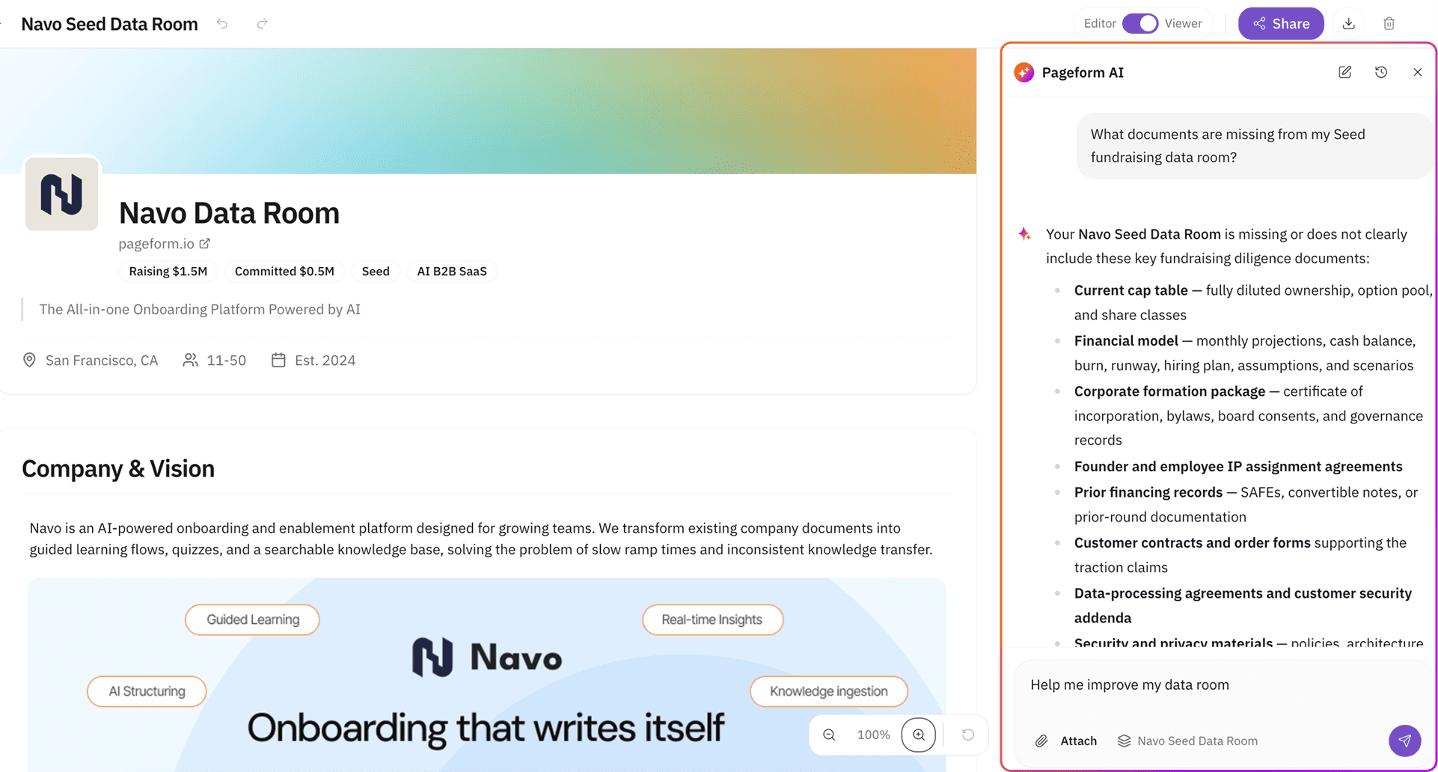Click the Knowledge ingestion pill
Viewport: 1438px width, 772px height.
tap(829, 691)
